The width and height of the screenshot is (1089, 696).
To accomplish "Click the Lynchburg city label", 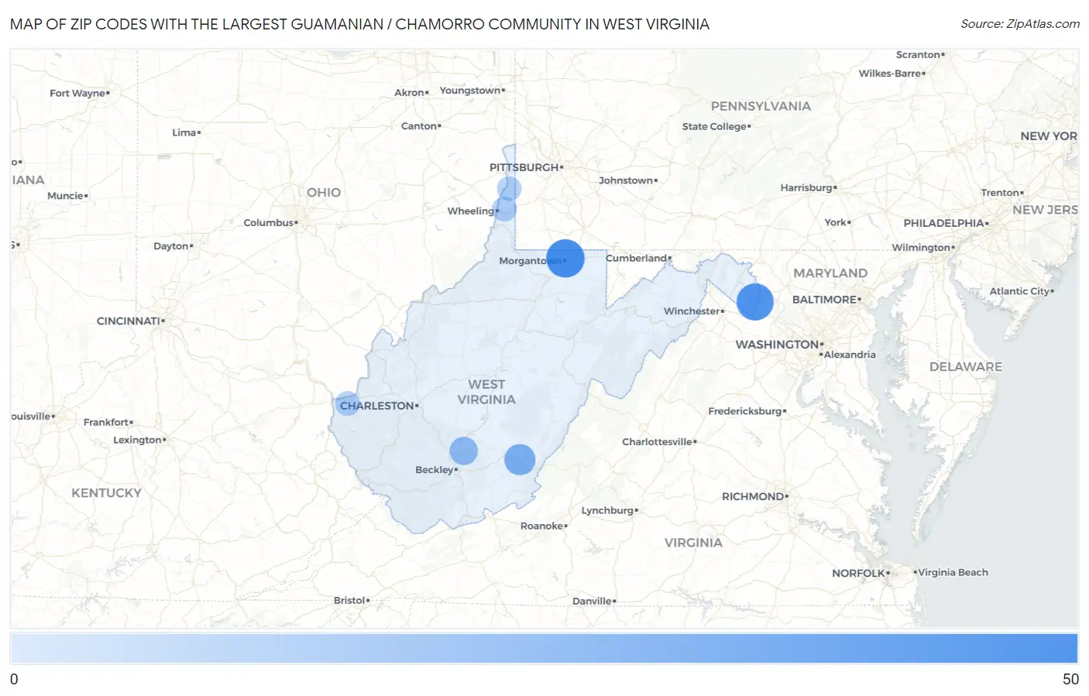I will [x=607, y=511].
